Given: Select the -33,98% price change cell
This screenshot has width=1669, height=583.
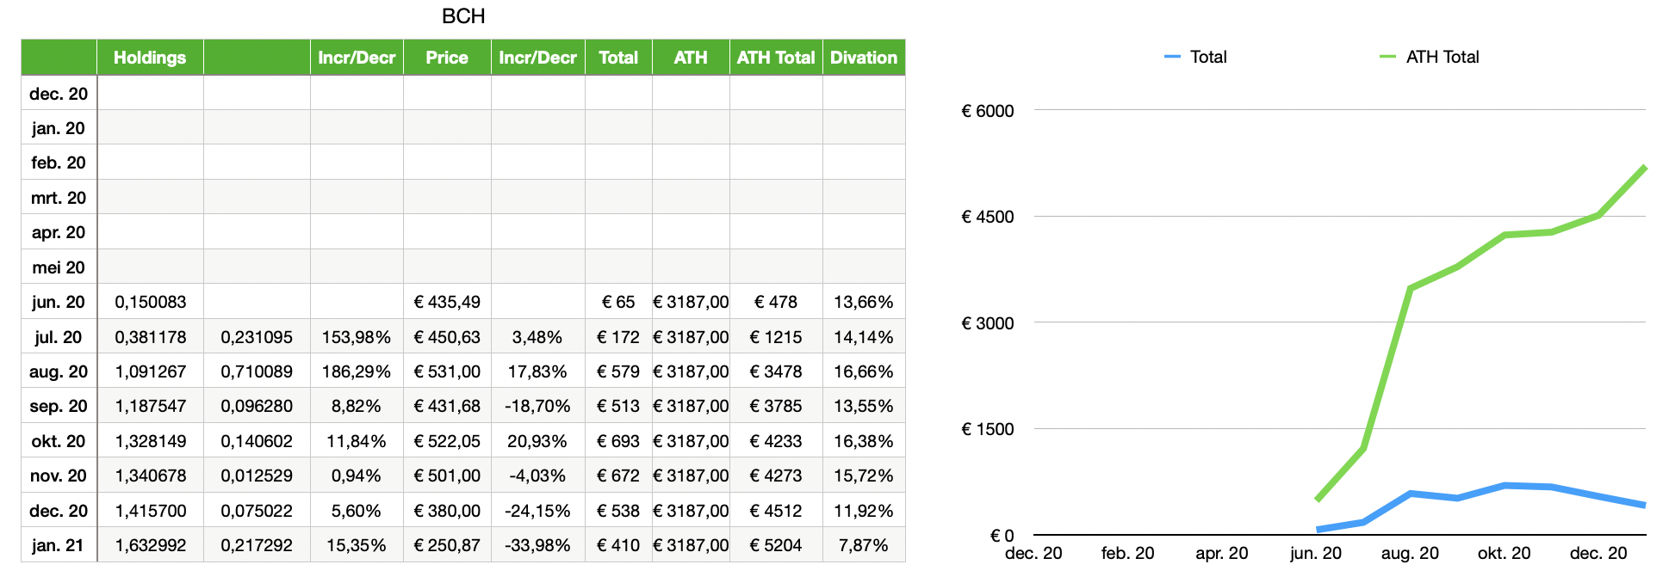Looking at the screenshot, I should pos(537,545).
